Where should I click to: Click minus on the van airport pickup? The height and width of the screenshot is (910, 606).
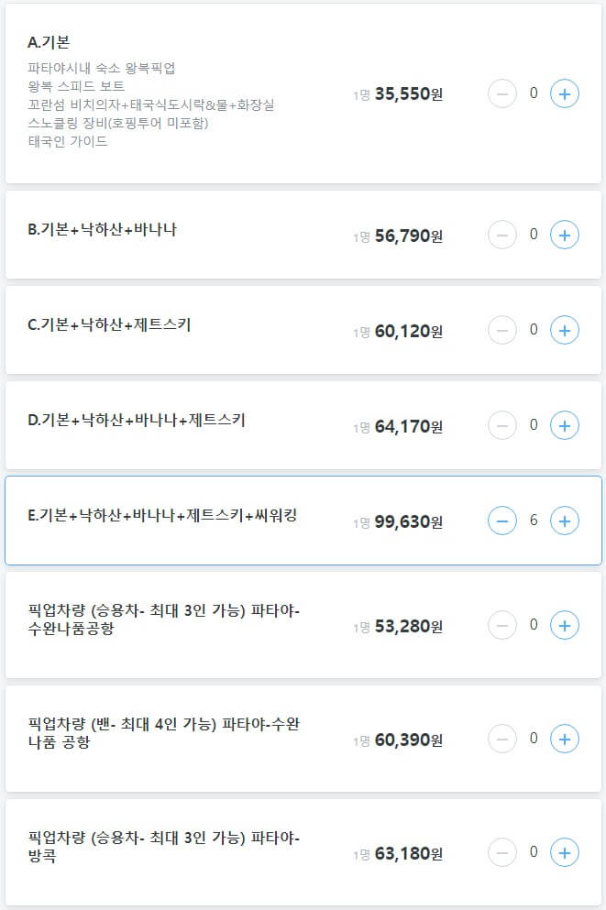click(502, 739)
